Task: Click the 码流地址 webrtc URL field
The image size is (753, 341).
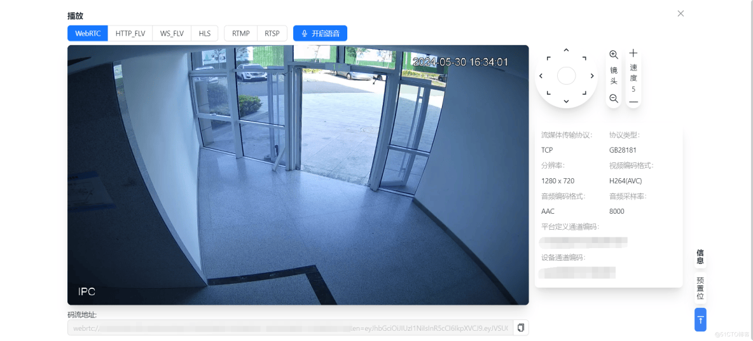Action: [291, 328]
